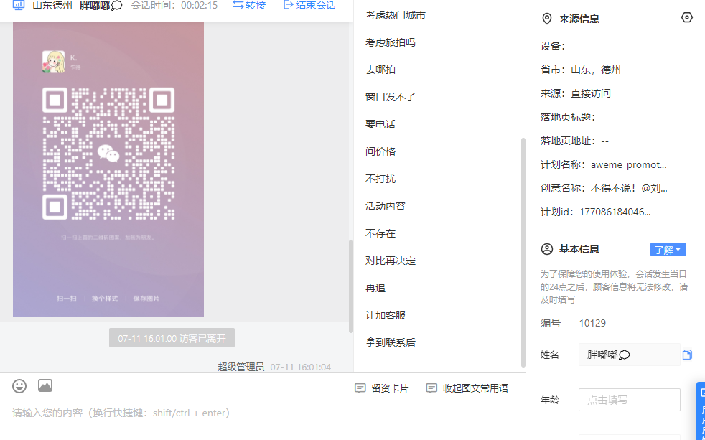
Task: Click the 年龄 input field
Action: coord(629,400)
